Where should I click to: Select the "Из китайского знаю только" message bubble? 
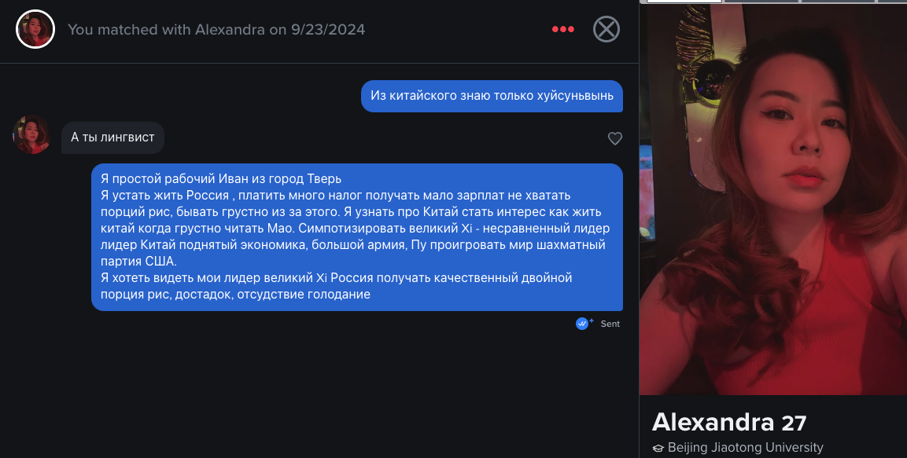(x=492, y=96)
